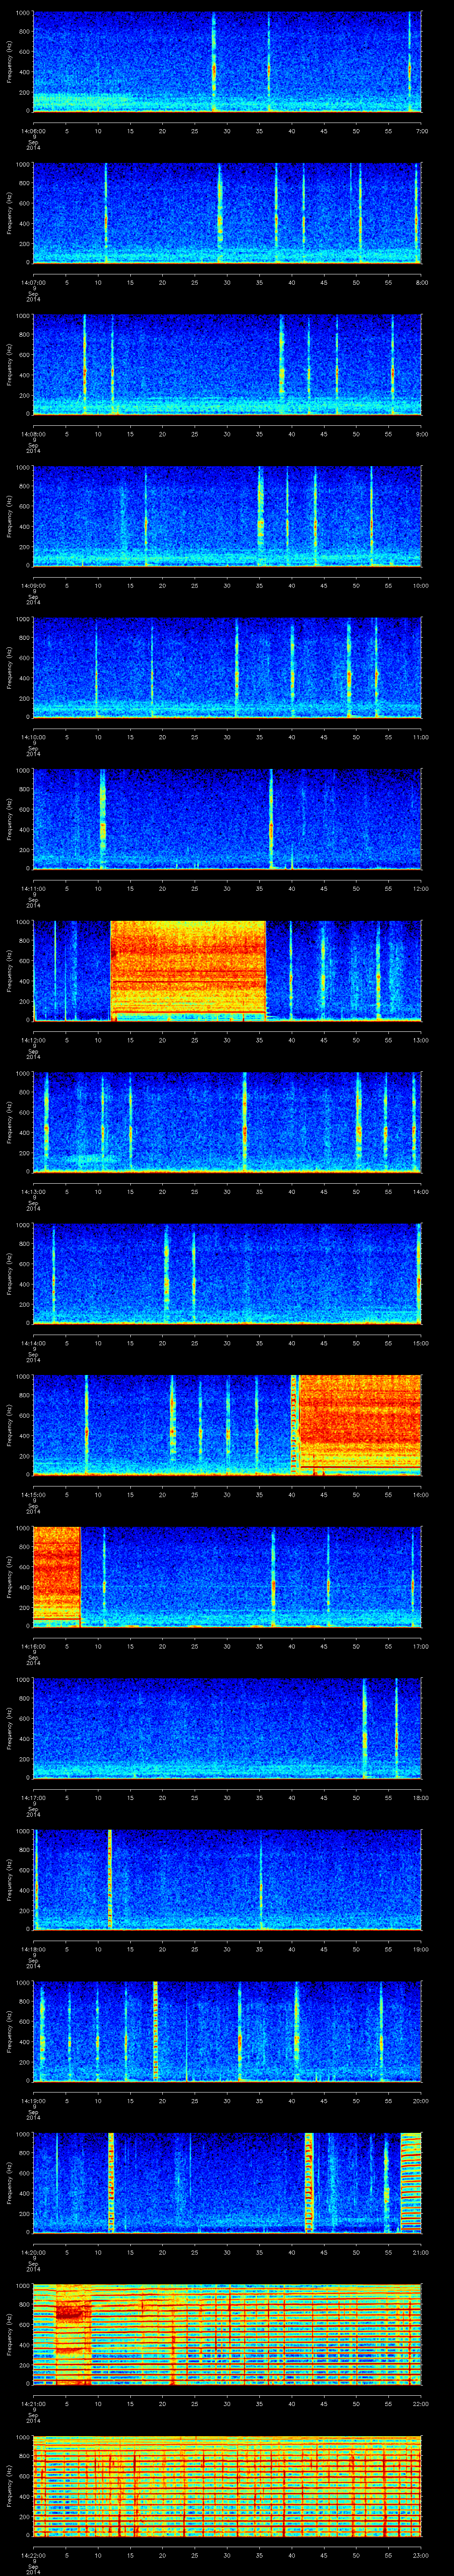Image resolution: width=454 pixels, height=2576 pixels.
Task: Click the striped burst near 42 seconds in 14:20:00 spectrogram
Action: click(x=308, y=2180)
